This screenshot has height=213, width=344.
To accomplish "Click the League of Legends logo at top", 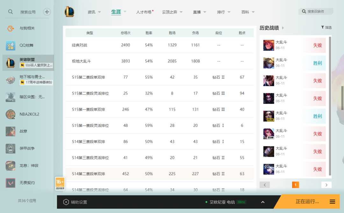I will click(x=69, y=11).
